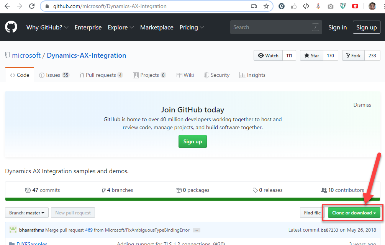Open the Wiki tab
Image resolution: width=385 pixels, height=245 pixels.
(185, 75)
